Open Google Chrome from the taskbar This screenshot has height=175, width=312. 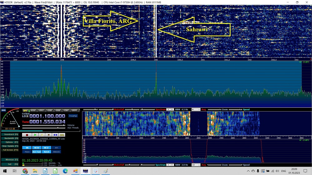[25, 171]
